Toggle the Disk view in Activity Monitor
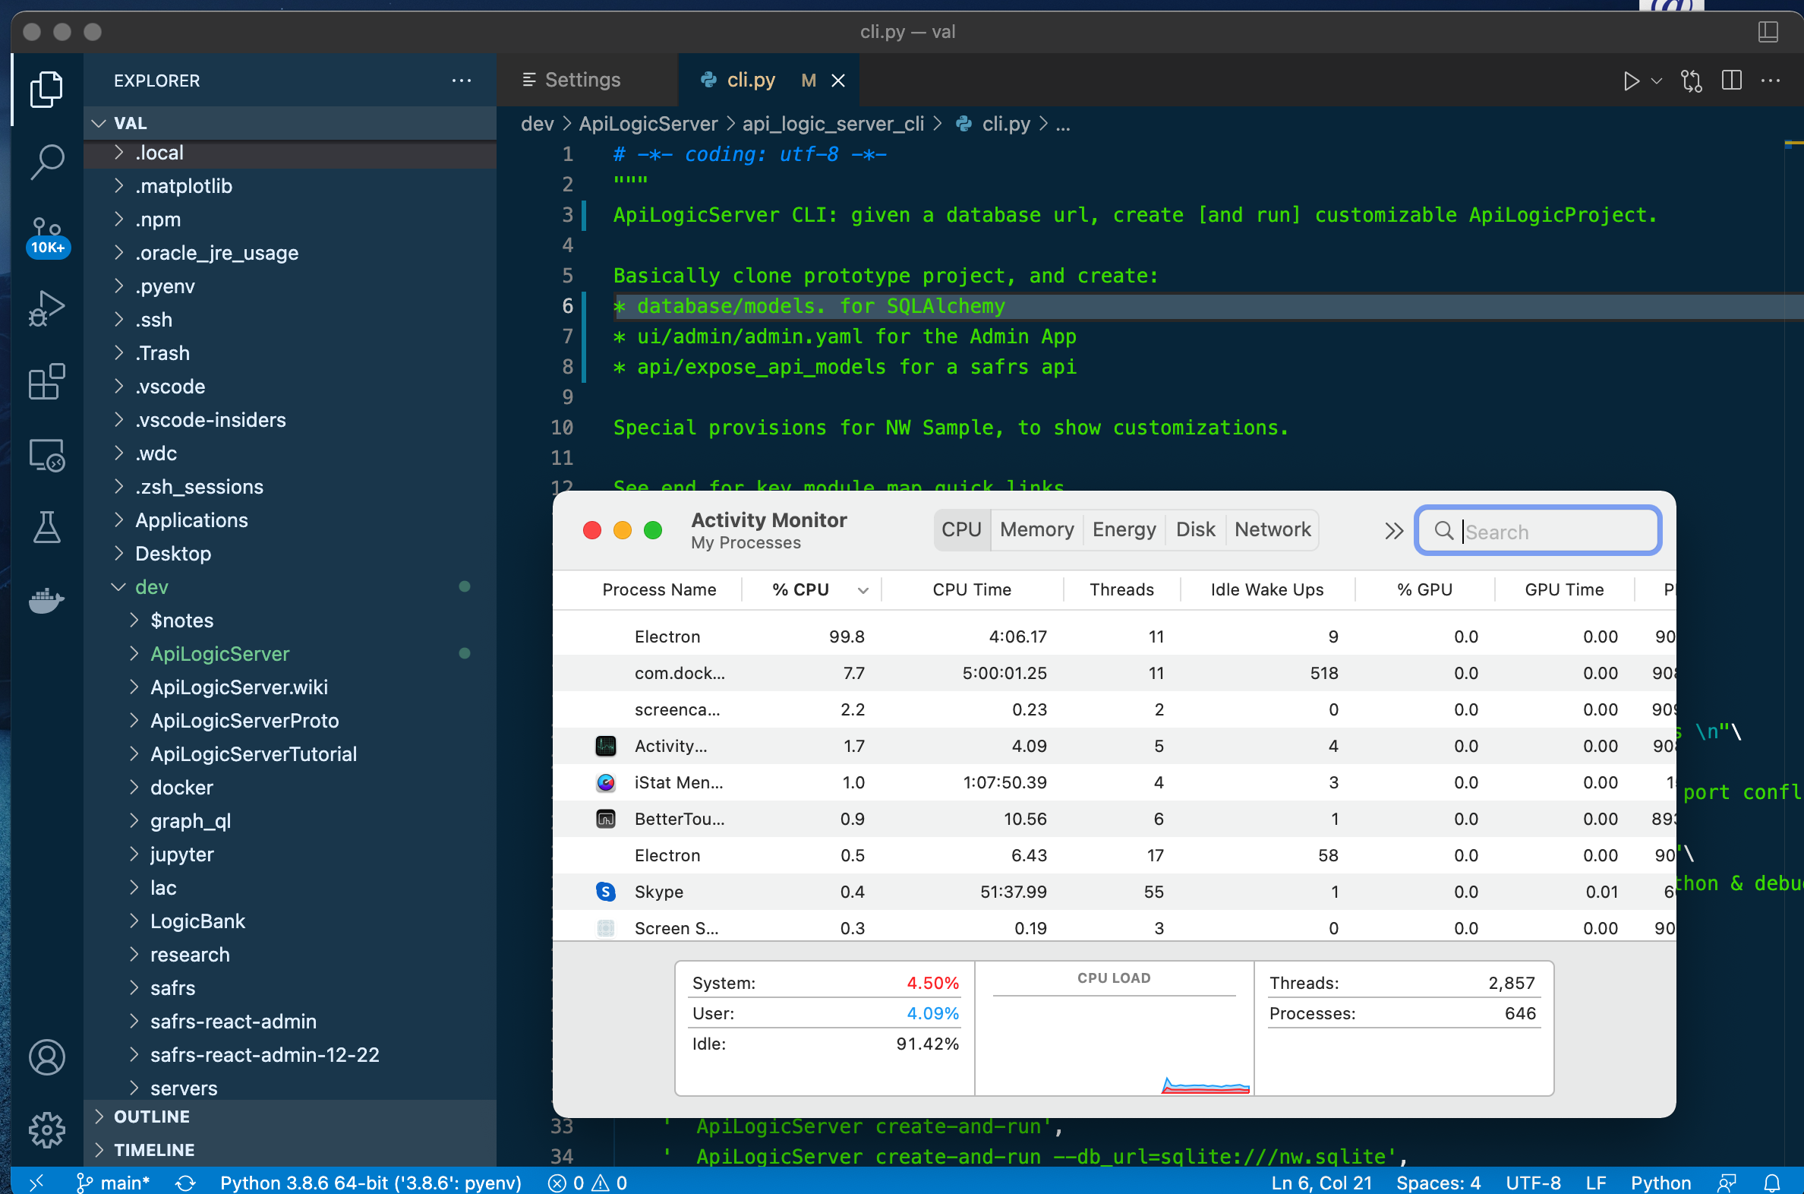Viewport: 1804px width, 1194px height. click(x=1195, y=529)
